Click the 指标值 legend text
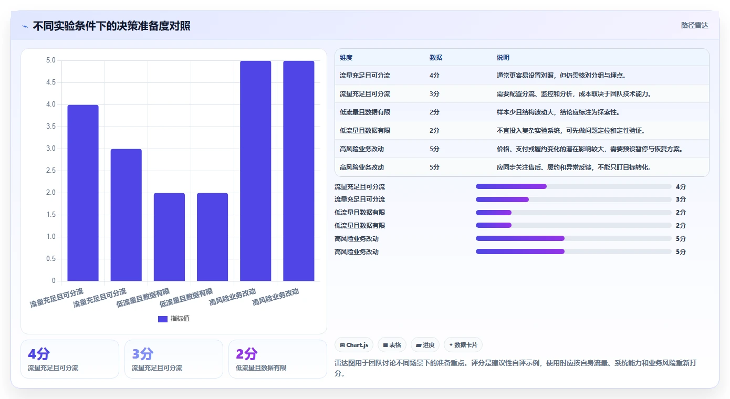The image size is (730, 399). (180, 319)
